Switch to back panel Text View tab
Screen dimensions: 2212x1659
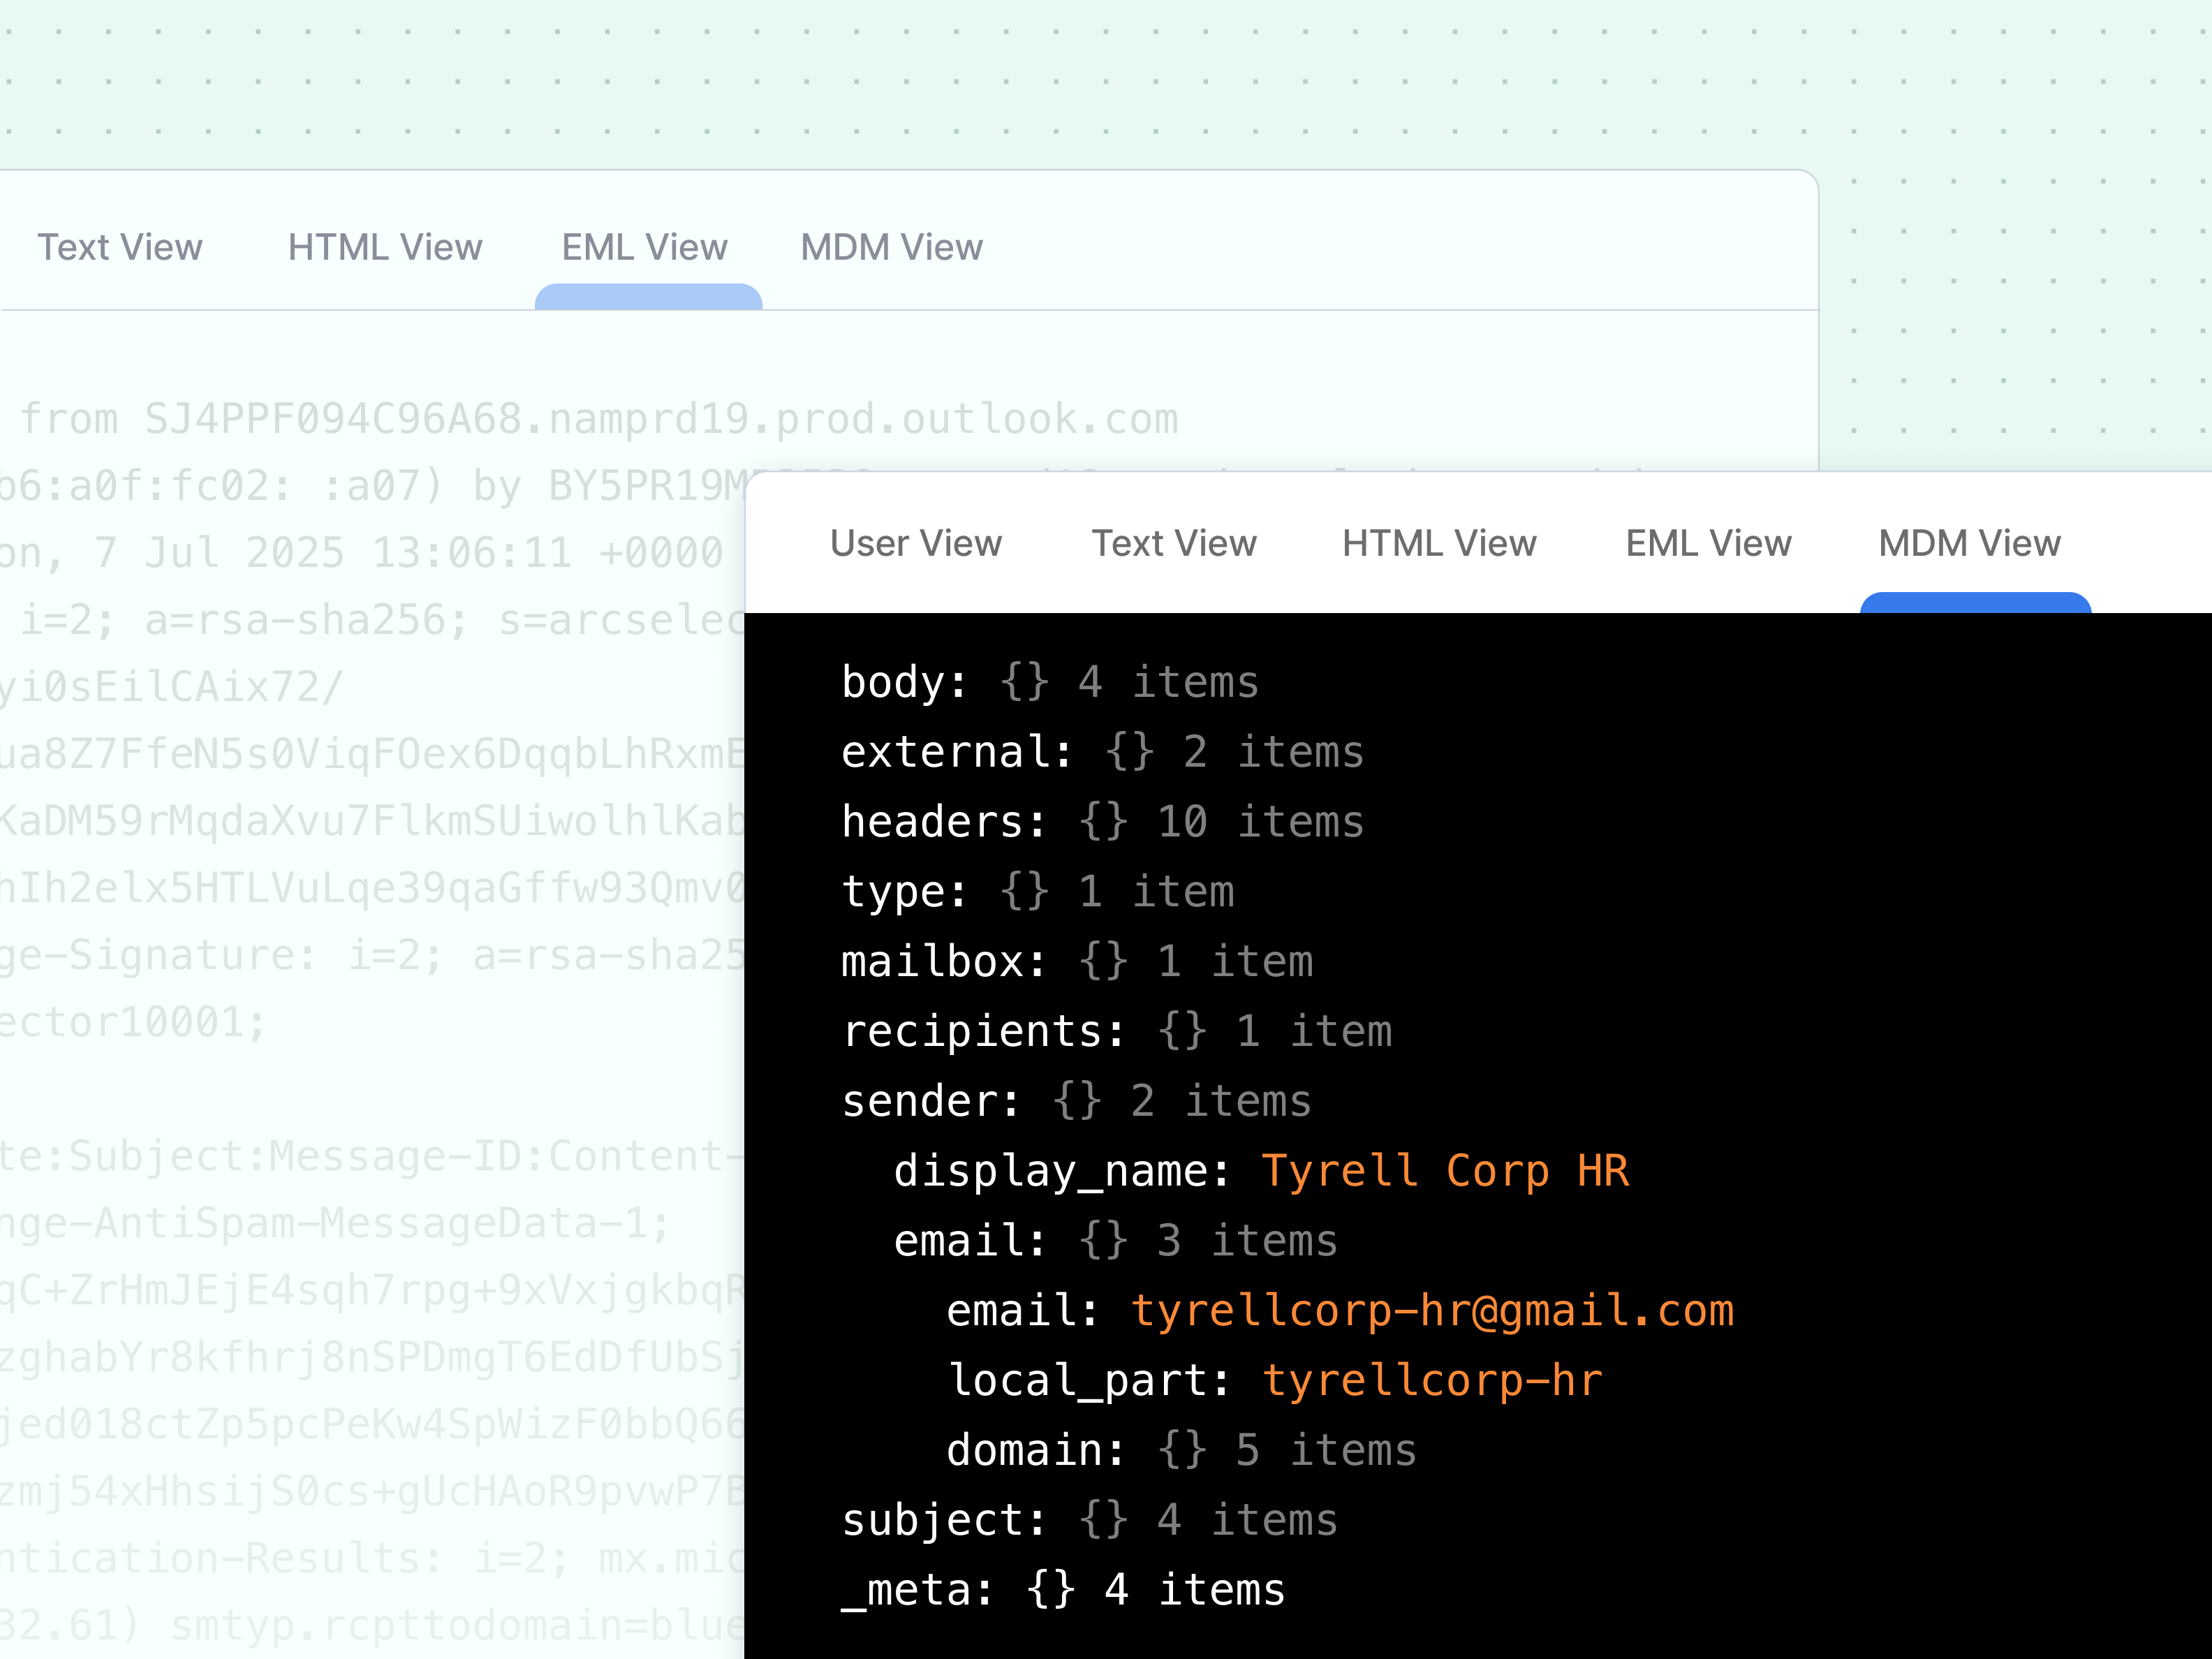coord(119,247)
